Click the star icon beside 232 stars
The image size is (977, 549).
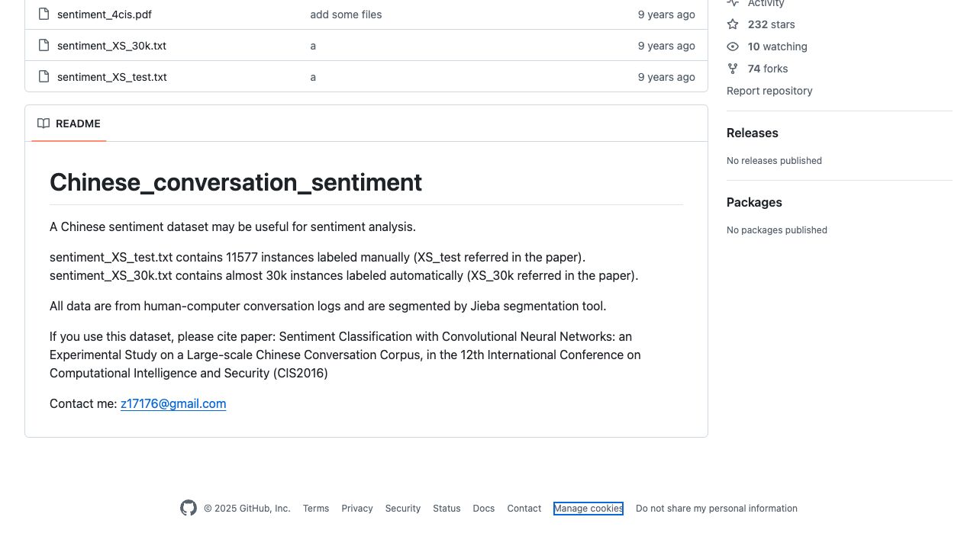tap(733, 24)
